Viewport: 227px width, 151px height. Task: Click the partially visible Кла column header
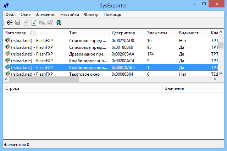213,33
